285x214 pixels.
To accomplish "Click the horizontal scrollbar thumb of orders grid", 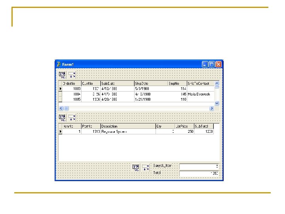I will 66,109.
